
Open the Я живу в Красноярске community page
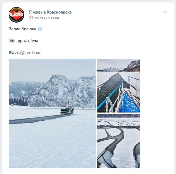[x=50, y=12]
